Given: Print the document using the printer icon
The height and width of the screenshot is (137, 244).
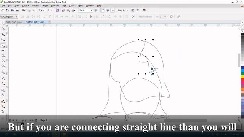Looking at the screenshot, I should (18, 10).
